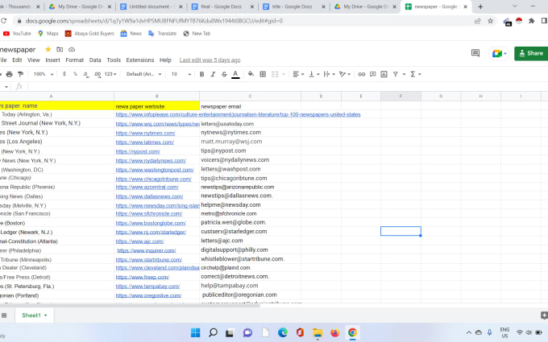The image size is (548, 342).
Task: Star the newspaper document
Action: tap(48, 49)
